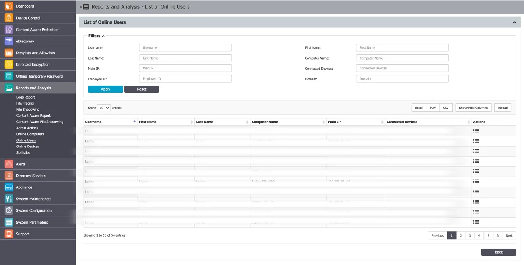Open Admin Actions submenu item
The height and width of the screenshot is (265, 524).
pyautogui.click(x=27, y=128)
